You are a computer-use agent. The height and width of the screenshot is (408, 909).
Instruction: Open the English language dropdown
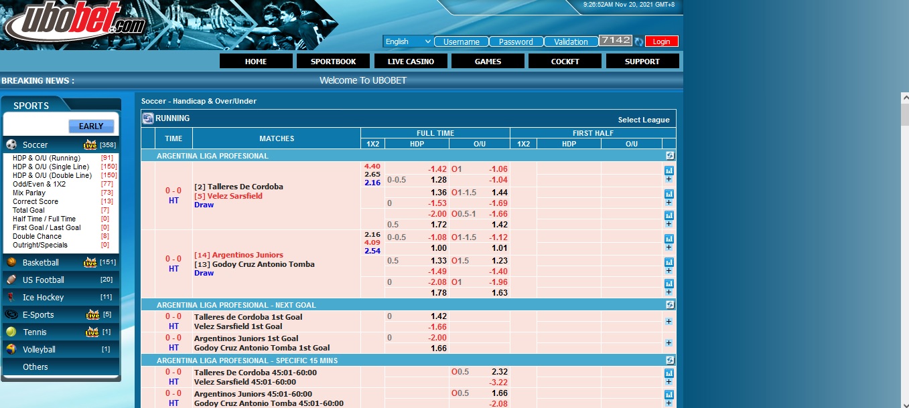(408, 41)
